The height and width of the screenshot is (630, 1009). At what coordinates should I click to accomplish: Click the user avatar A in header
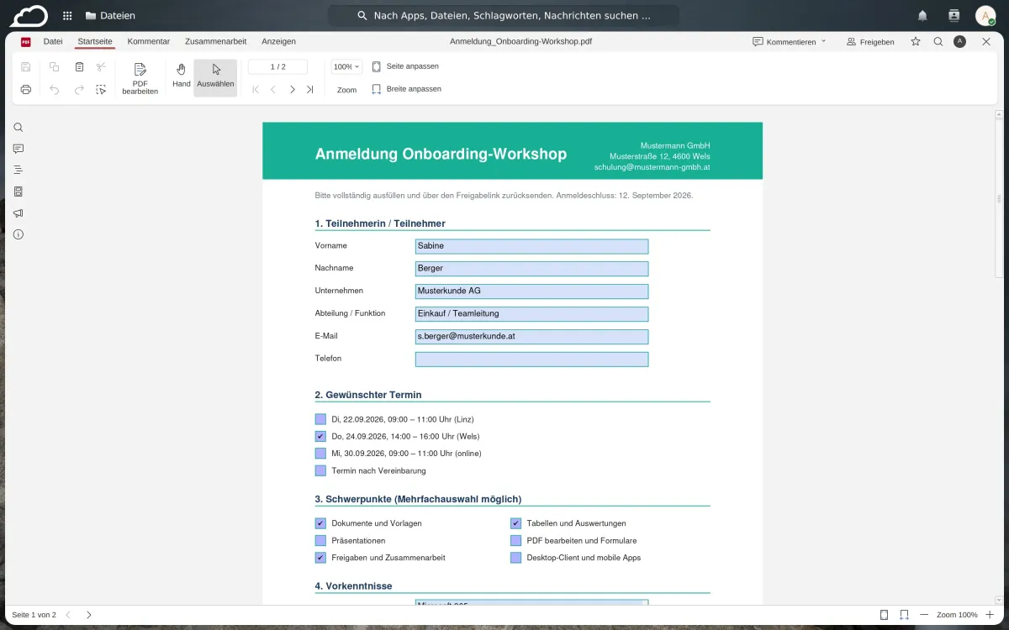959,41
